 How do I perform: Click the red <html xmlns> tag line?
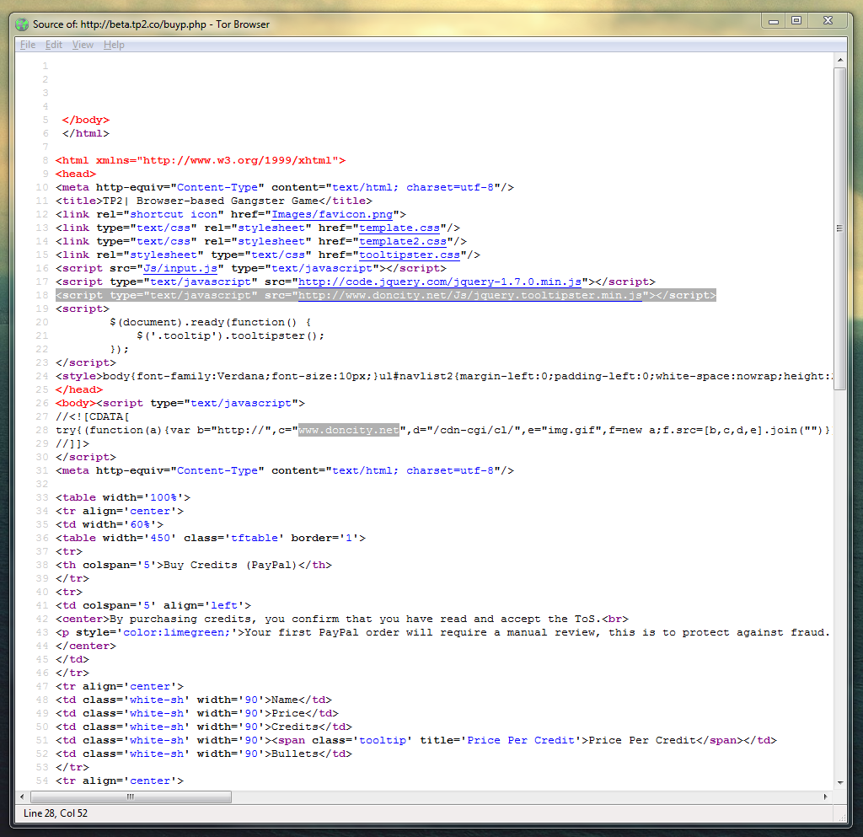pyautogui.click(x=201, y=160)
